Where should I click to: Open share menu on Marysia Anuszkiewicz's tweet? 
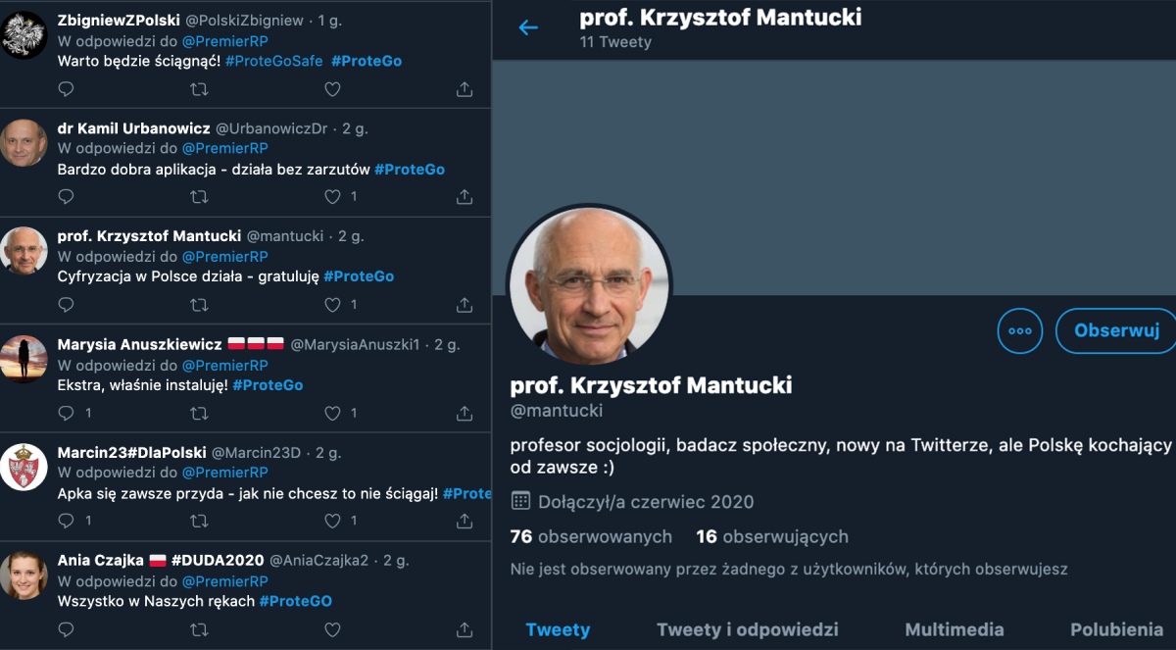[x=465, y=413]
